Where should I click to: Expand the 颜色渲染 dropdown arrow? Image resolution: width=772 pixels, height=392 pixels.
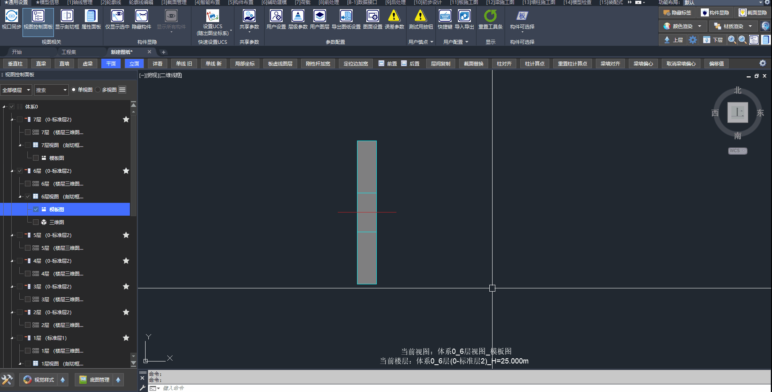tap(700, 27)
